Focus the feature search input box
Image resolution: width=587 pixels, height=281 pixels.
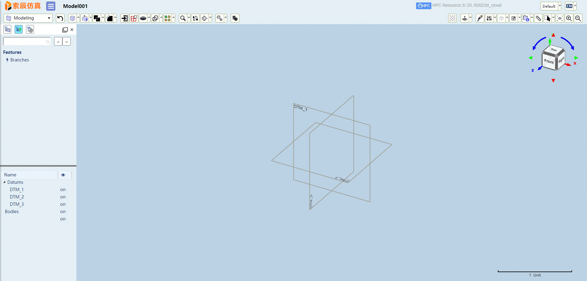coord(27,41)
